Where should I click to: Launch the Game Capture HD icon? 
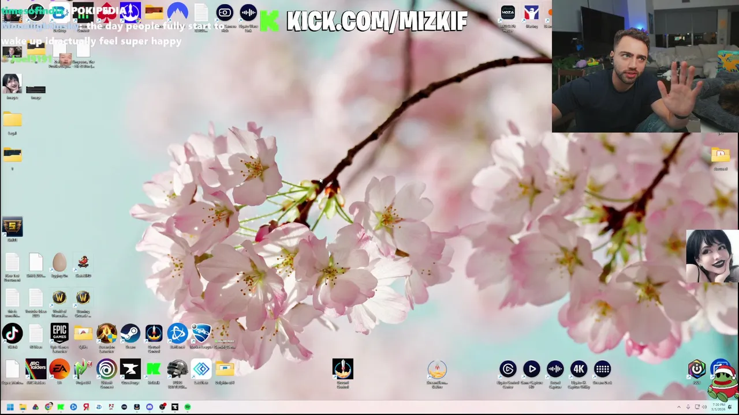(x=532, y=369)
